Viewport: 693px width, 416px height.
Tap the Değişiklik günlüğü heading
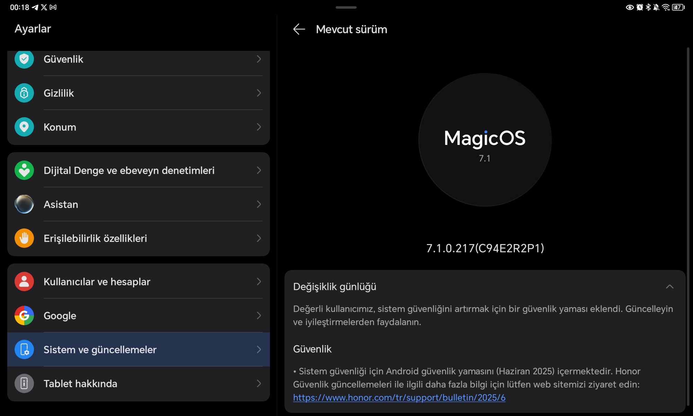tap(335, 287)
